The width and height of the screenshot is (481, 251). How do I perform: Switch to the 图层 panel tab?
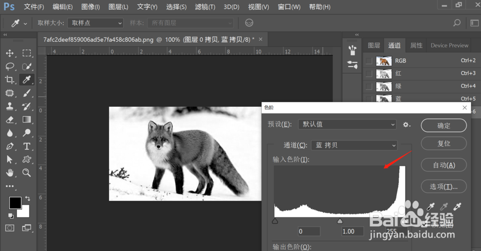[374, 45]
